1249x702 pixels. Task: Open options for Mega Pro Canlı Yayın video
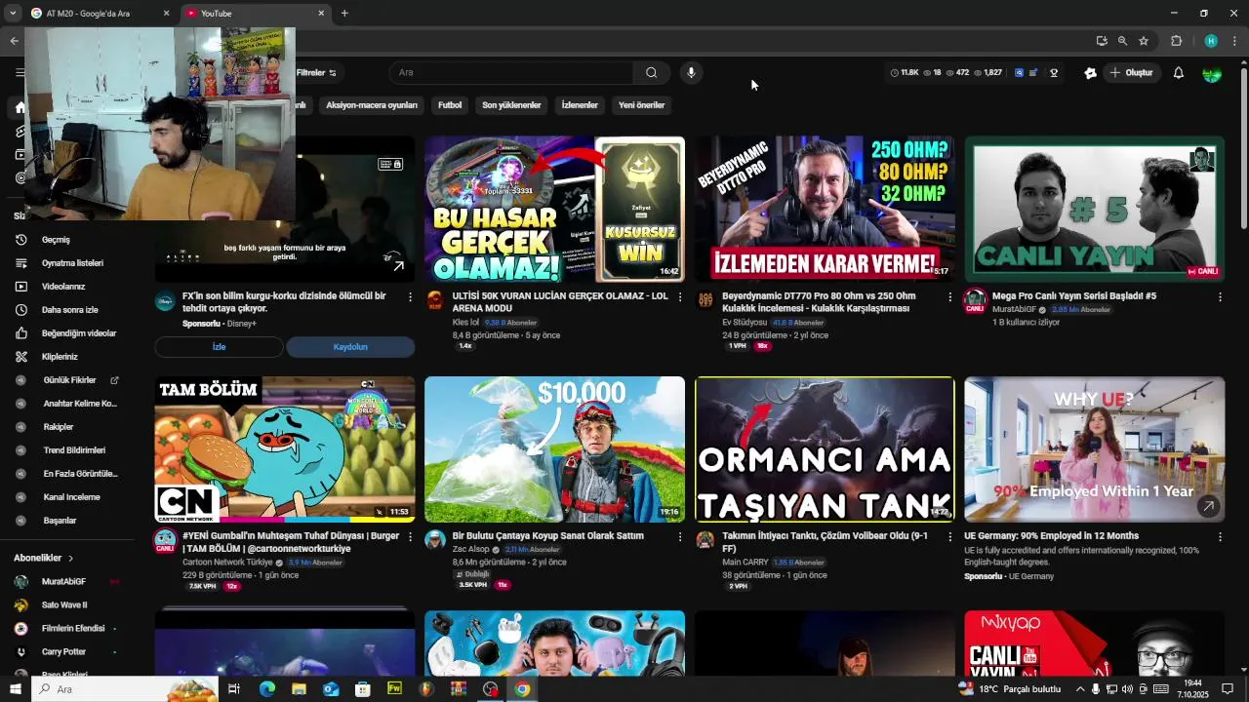coord(1220,296)
